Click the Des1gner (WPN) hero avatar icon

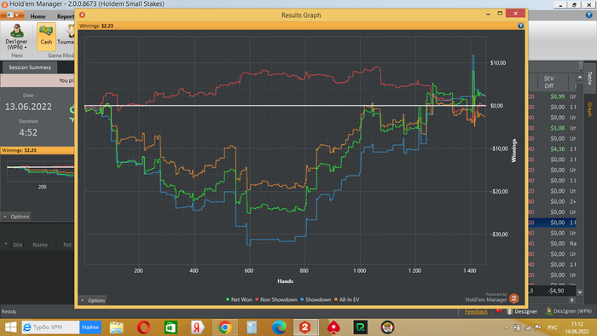(x=17, y=31)
